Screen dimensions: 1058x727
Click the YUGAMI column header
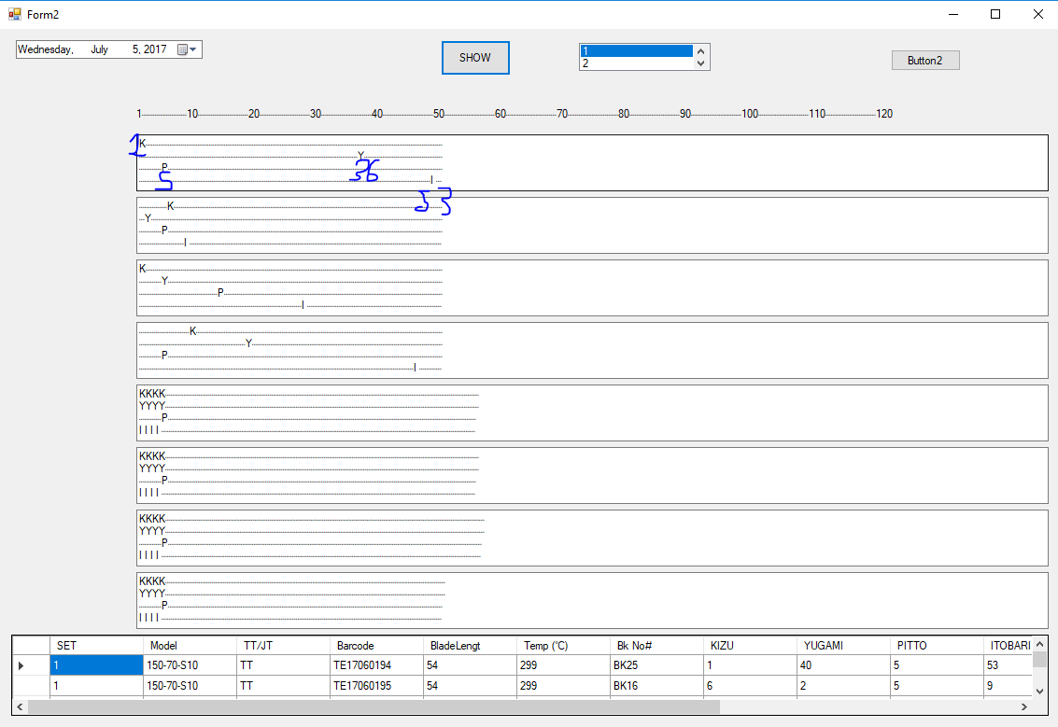843,646
